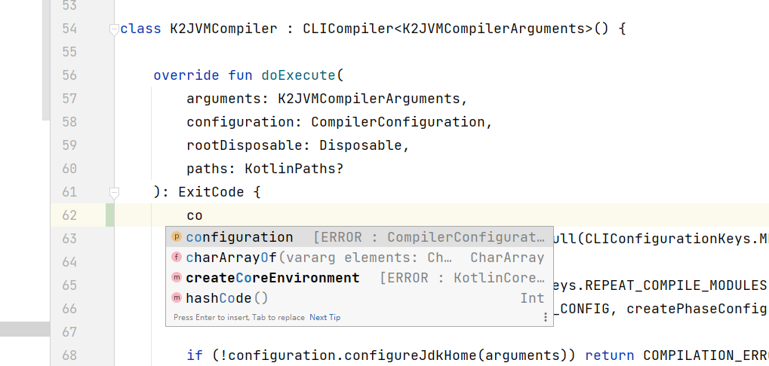Pick createCoreEnvironment from the suggestions
769x366 pixels.
click(359, 277)
